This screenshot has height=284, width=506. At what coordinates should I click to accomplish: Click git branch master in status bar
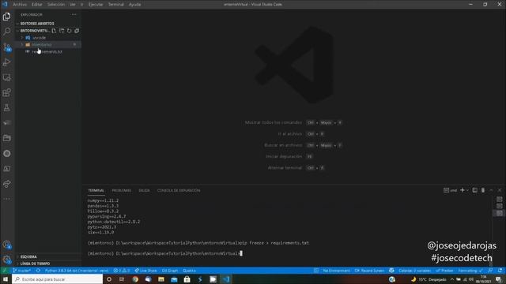pyautogui.click(x=21, y=271)
